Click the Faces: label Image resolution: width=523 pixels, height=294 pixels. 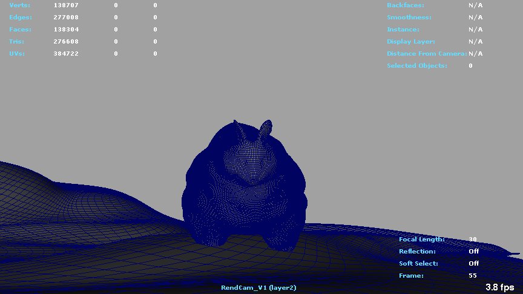[21, 29]
